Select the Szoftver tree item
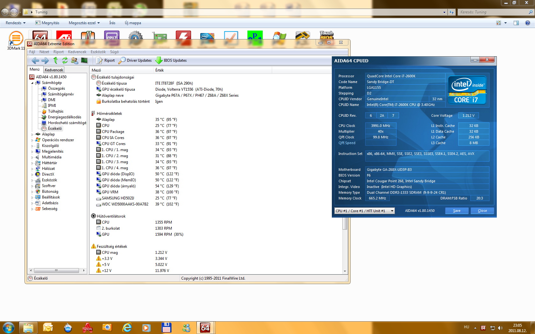The image size is (535, 334). (49, 186)
